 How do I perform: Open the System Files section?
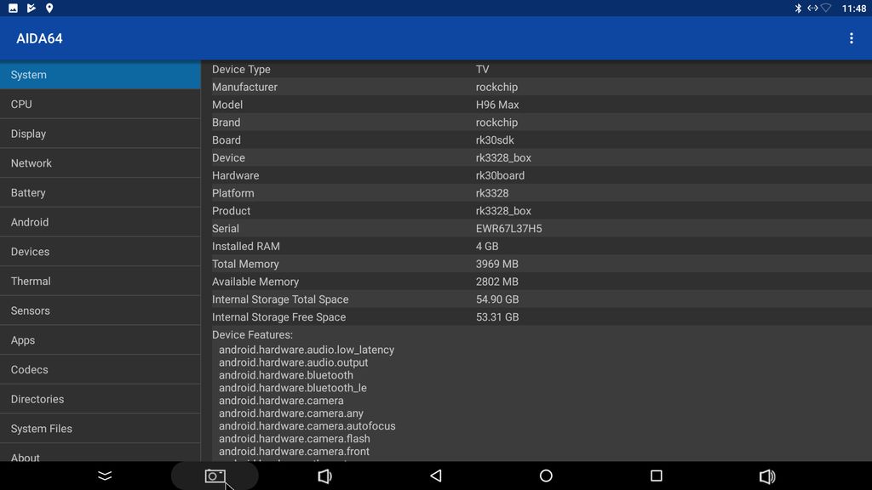(100, 428)
